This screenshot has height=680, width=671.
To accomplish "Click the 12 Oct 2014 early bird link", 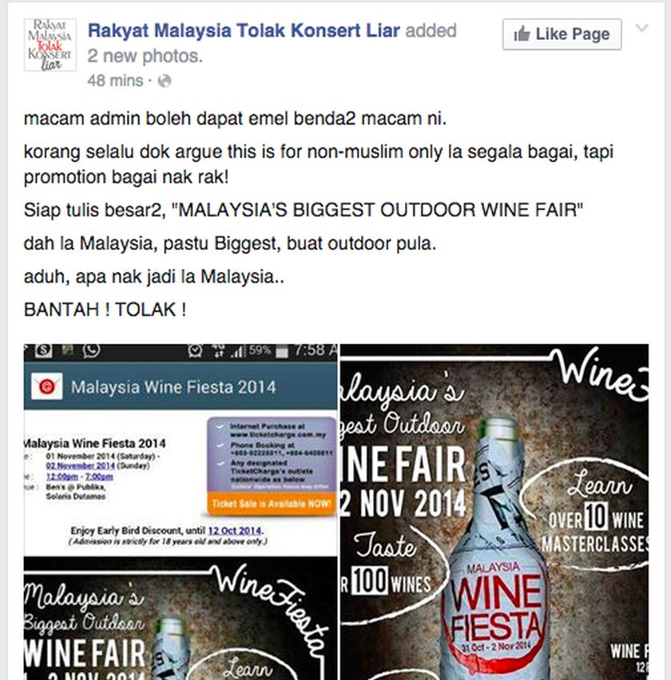I will coord(235,531).
